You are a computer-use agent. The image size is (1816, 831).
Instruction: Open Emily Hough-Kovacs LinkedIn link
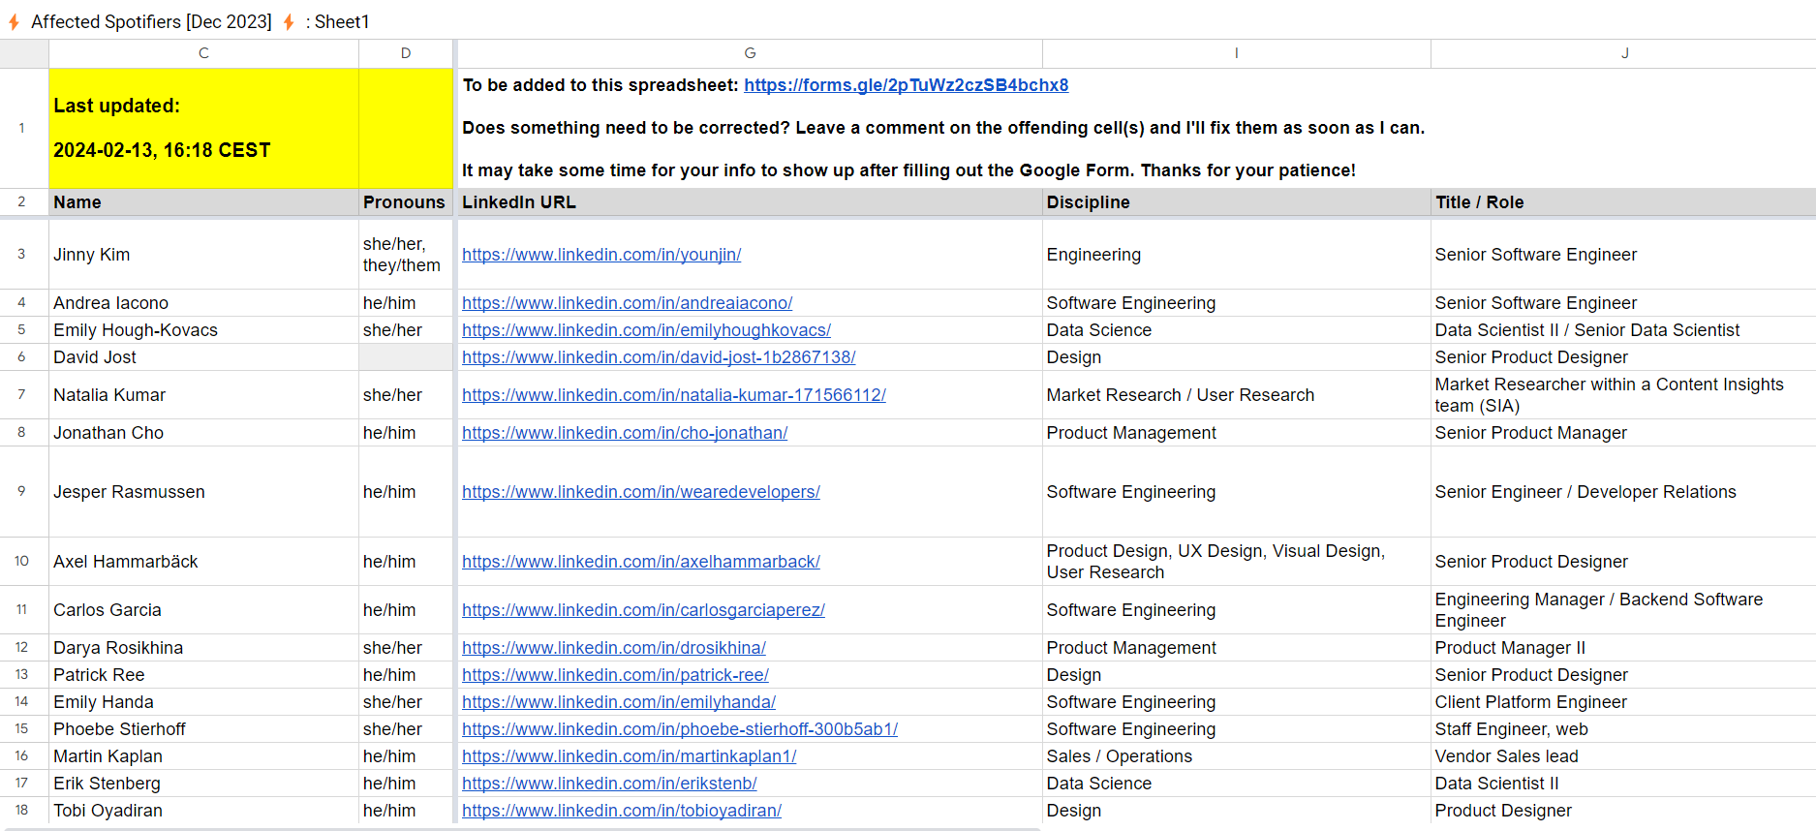tap(646, 330)
